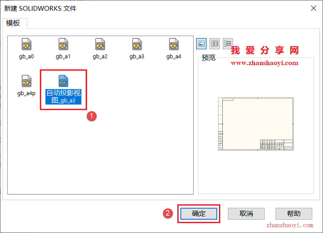Select the gb_a0 drawing template icon
The width and height of the screenshot is (323, 233).
pyautogui.click(x=27, y=44)
